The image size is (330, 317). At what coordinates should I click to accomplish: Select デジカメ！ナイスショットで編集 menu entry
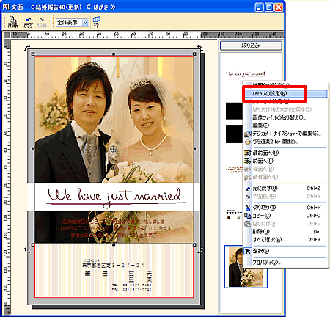(x=285, y=134)
